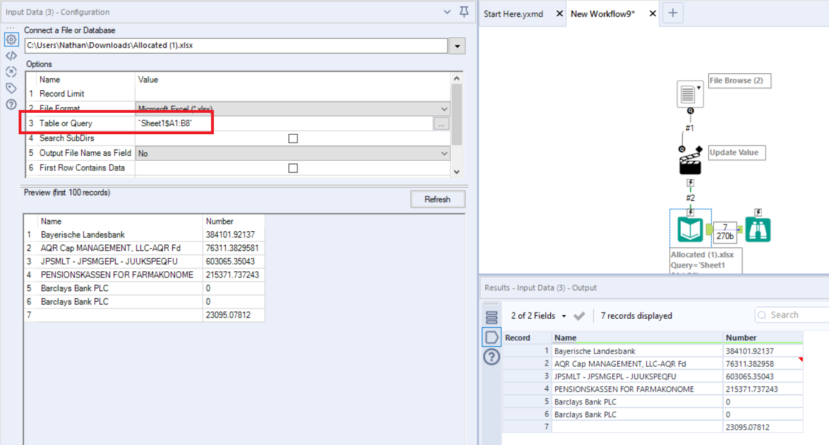
Task: Check the First Row Contains Data option
Action: pyautogui.click(x=292, y=167)
